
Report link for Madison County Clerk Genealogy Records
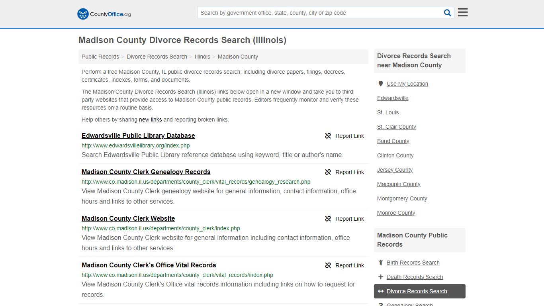[344, 172]
